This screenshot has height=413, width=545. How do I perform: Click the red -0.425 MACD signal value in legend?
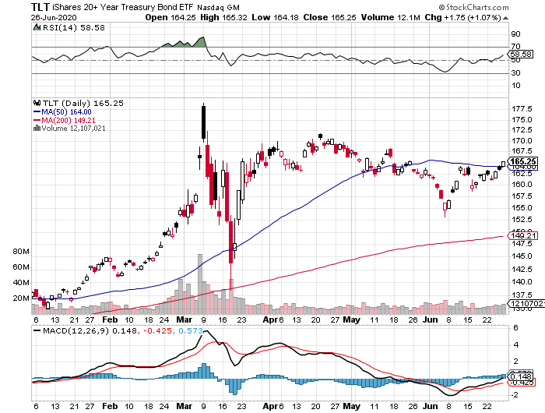coord(157,330)
